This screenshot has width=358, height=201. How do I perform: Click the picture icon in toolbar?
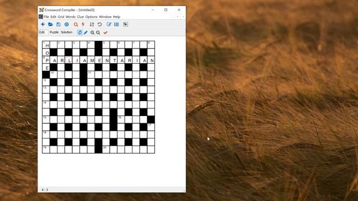click(125, 25)
